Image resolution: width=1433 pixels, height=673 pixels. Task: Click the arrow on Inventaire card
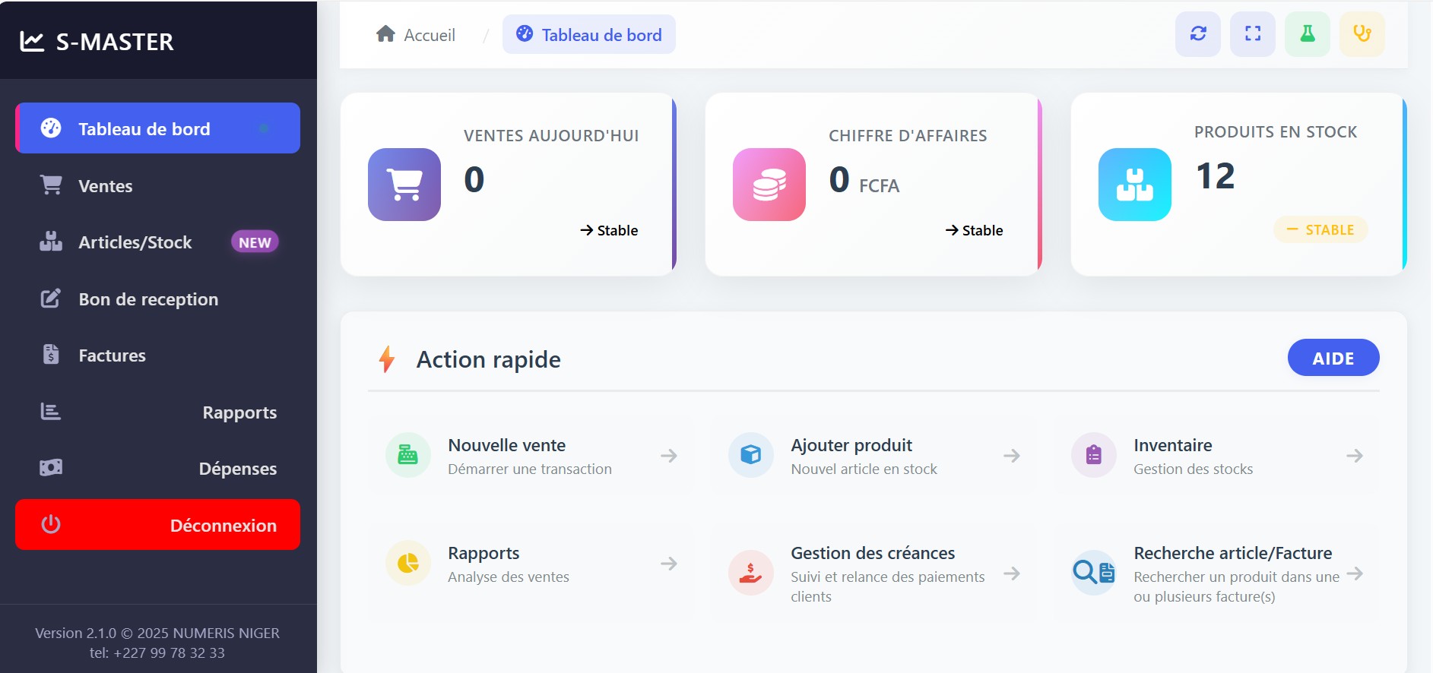coord(1355,456)
